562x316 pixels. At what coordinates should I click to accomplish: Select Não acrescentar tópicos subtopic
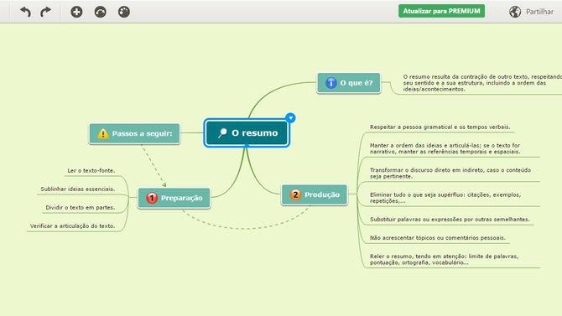(x=438, y=238)
